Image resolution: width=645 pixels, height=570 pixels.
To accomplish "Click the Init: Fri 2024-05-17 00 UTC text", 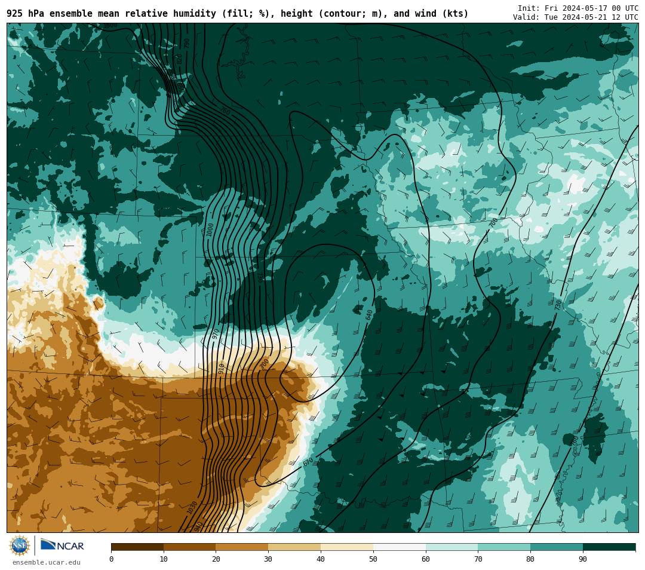I will coord(578,8).
